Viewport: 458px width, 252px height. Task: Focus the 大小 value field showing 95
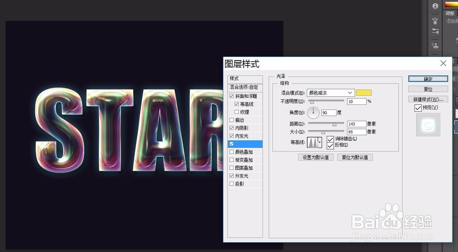tap(357, 132)
